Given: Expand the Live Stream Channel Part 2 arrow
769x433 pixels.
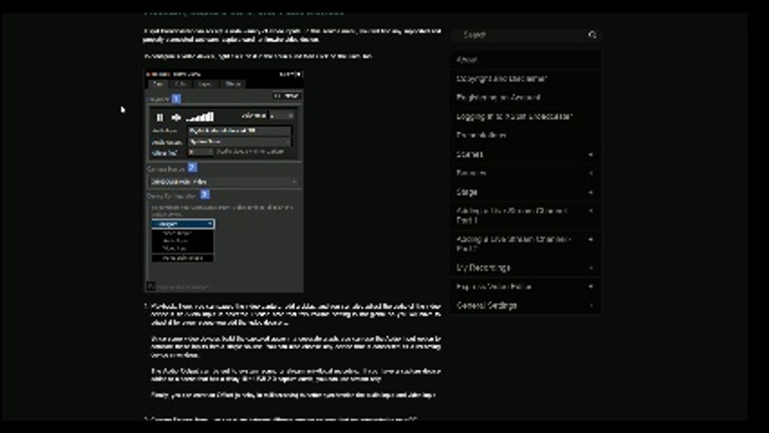Looking at the screenshot, I should pos(590,239).
